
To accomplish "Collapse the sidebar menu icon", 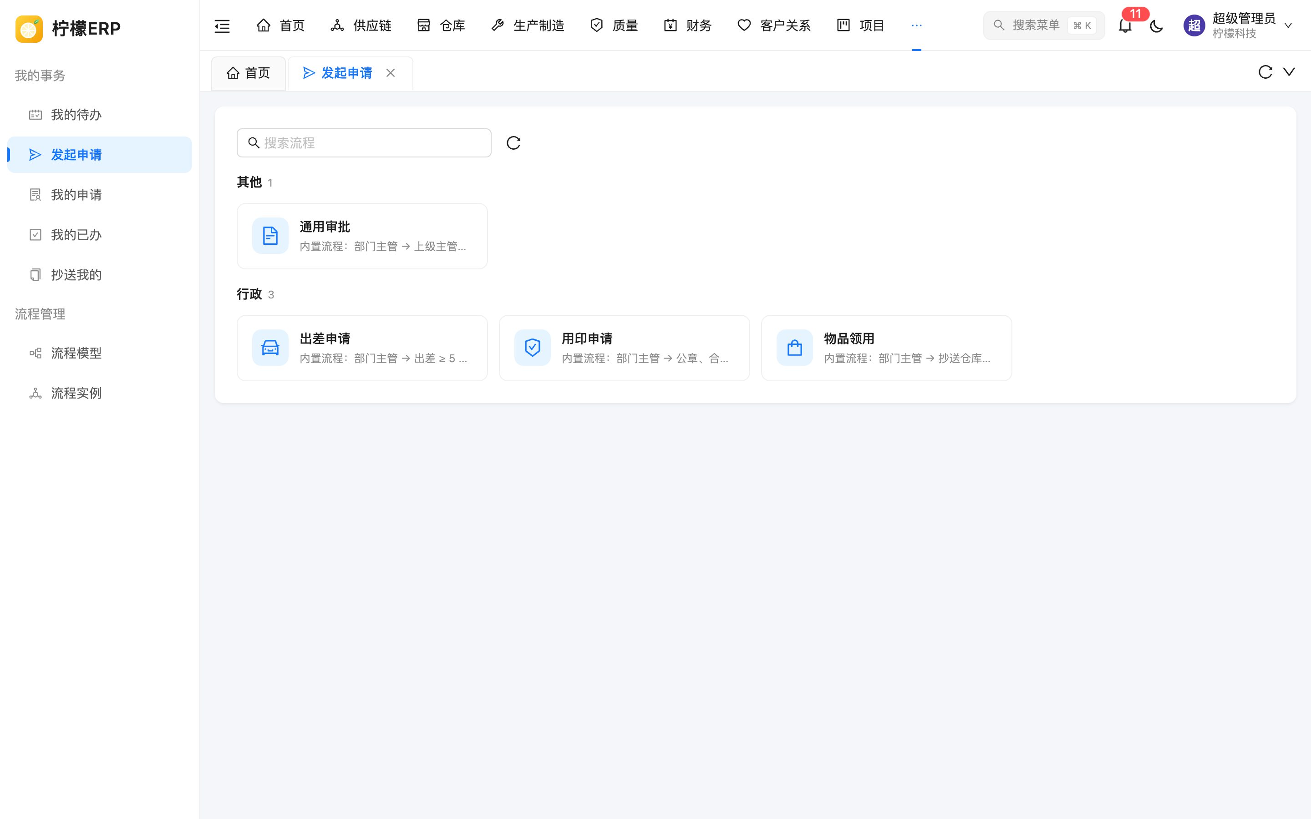I will [x=222, y=25].
